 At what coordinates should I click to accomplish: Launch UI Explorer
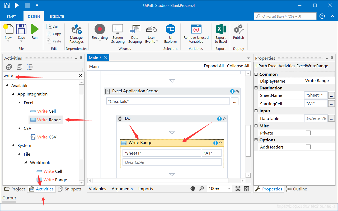coord(171,33)
